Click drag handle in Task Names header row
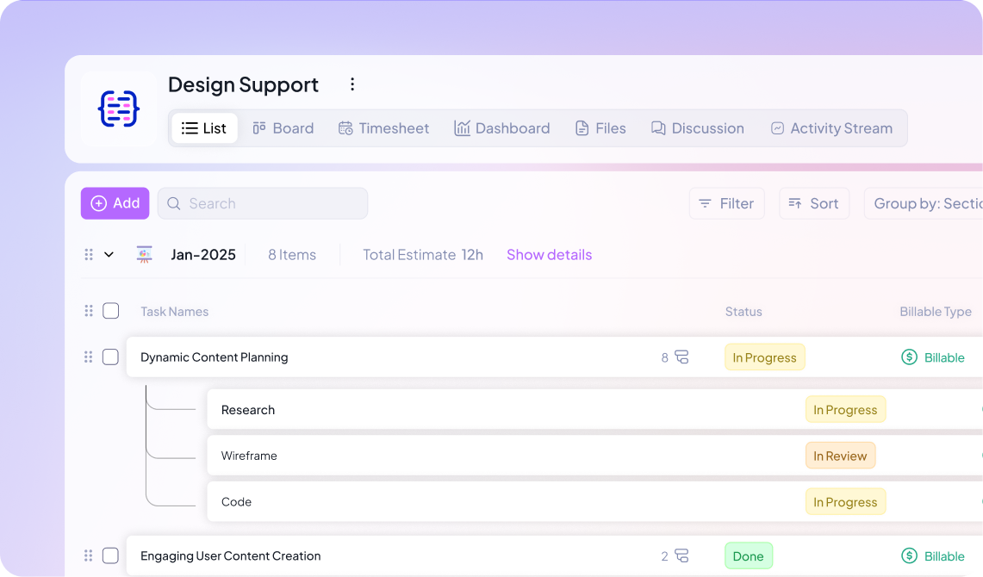983x577 pixels. click(x=89, y=311)
